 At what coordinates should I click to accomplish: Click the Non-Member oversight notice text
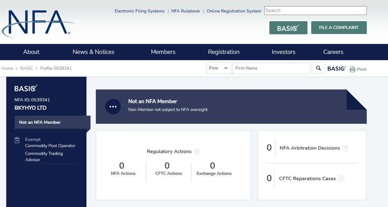tap(168, 110)
